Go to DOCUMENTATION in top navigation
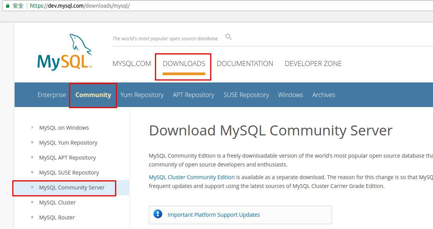The height and width of the screenshot is (229, 433). [245, 64]
